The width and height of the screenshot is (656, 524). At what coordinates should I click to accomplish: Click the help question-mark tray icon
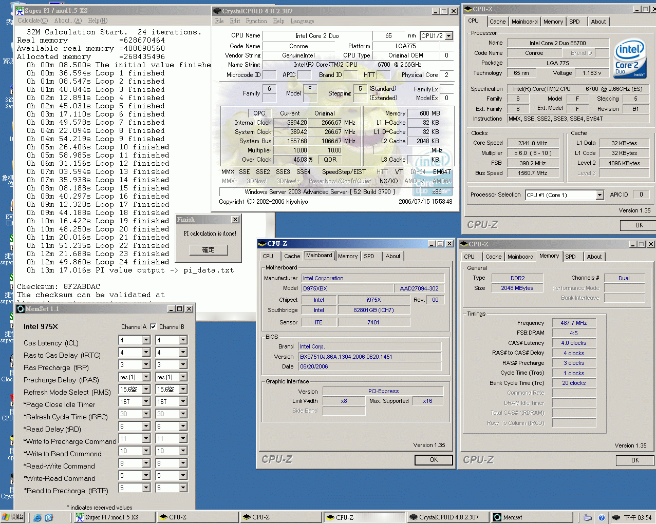point(601,517)
